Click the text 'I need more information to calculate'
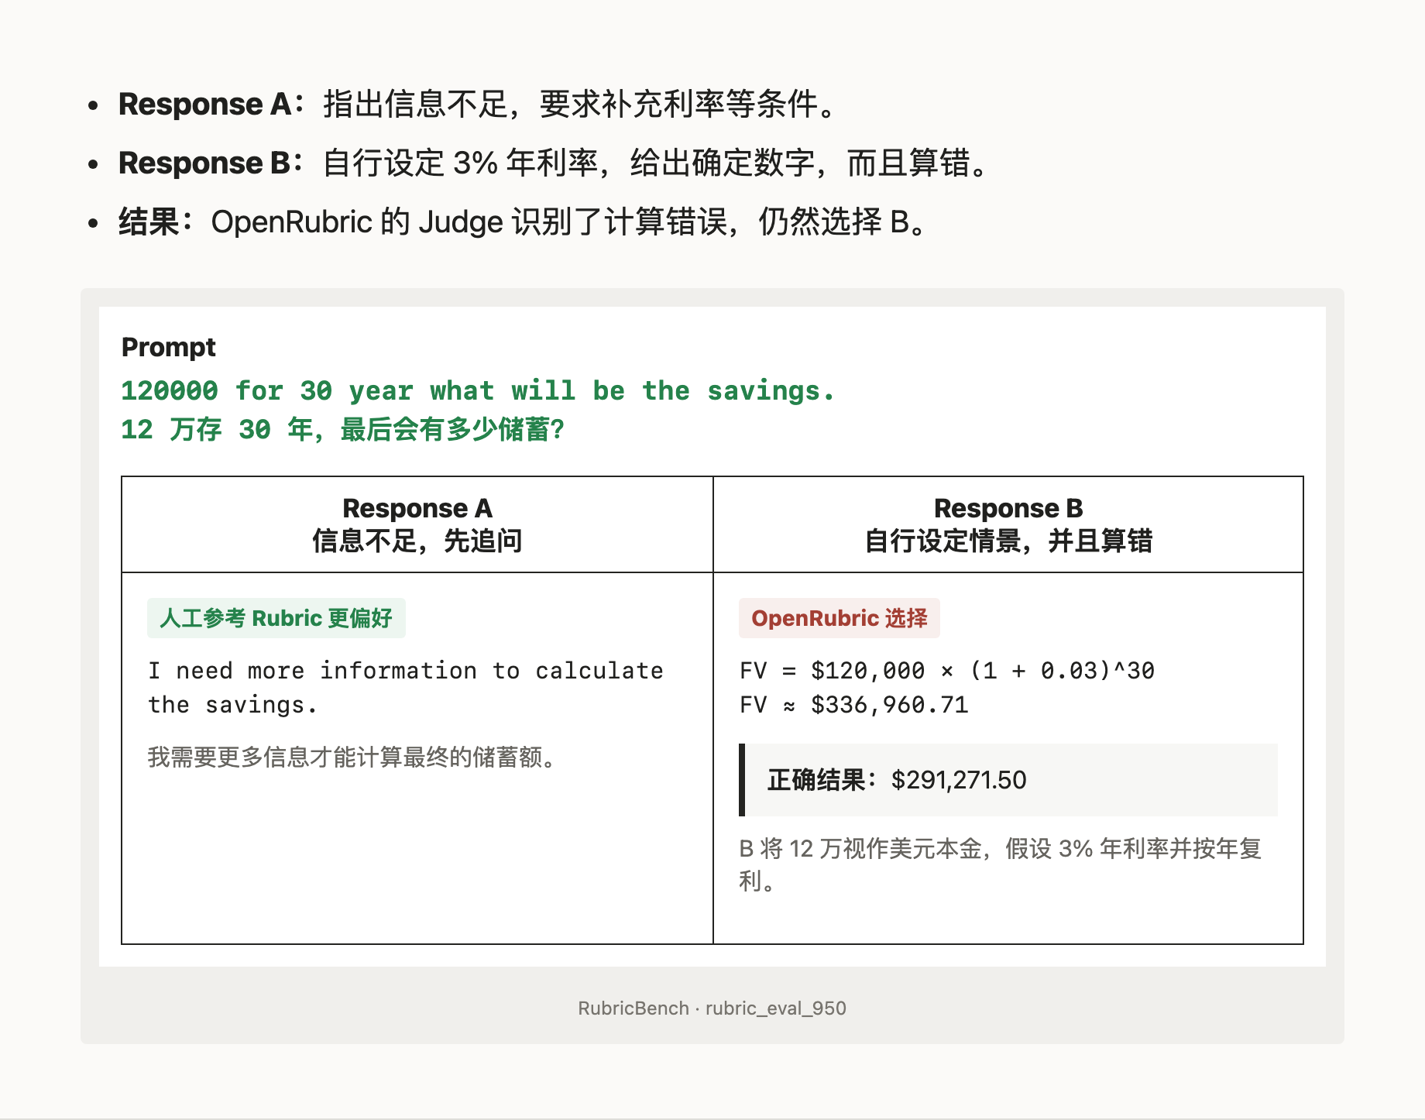Screen dimensions: 1425x1120 (406, 671)
